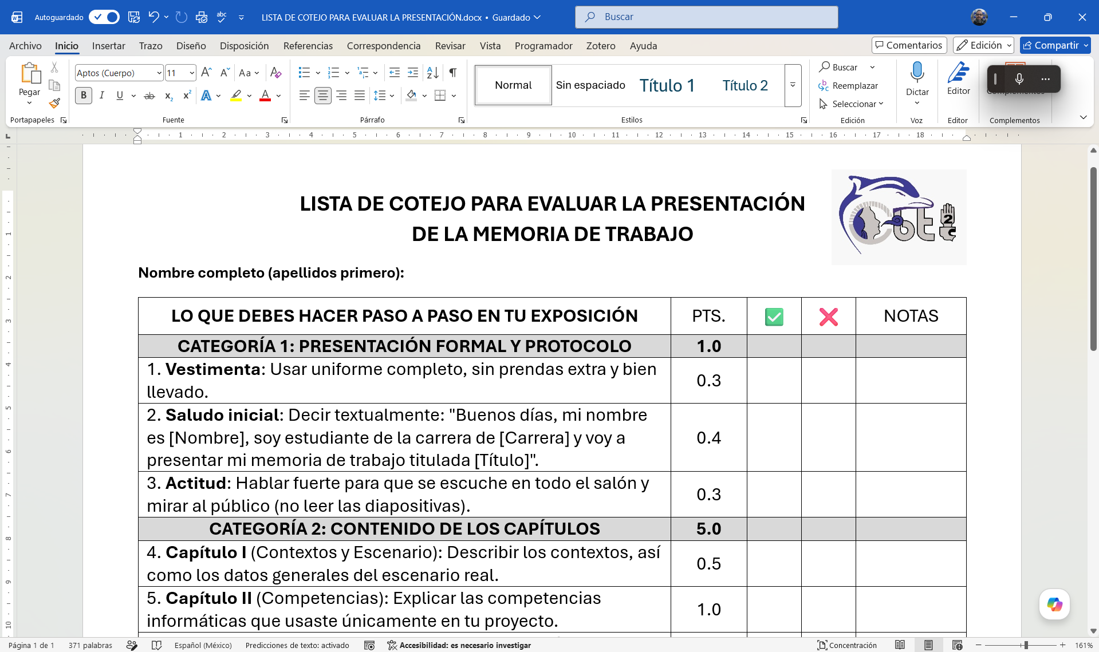The image size is (1099, 652).
Task: Click the CBT logo image in document
Action: point(899,217)
